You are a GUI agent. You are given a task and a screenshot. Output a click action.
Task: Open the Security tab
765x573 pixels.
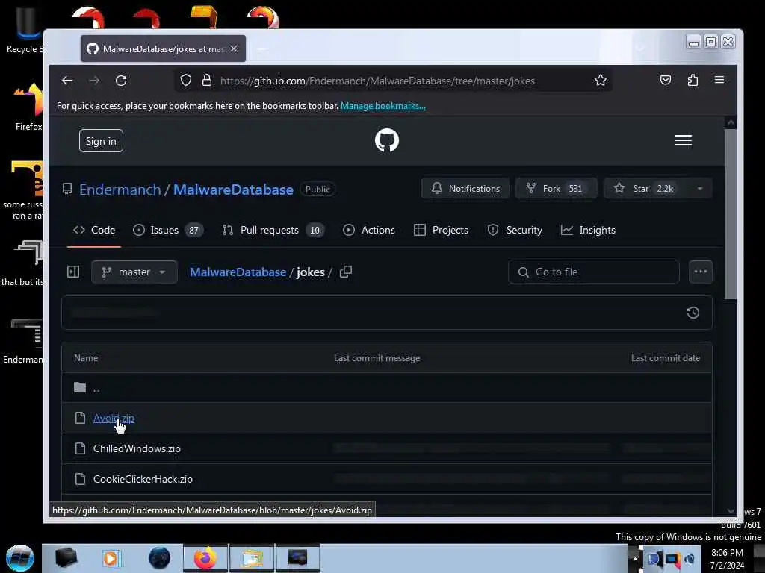(515, 230)
